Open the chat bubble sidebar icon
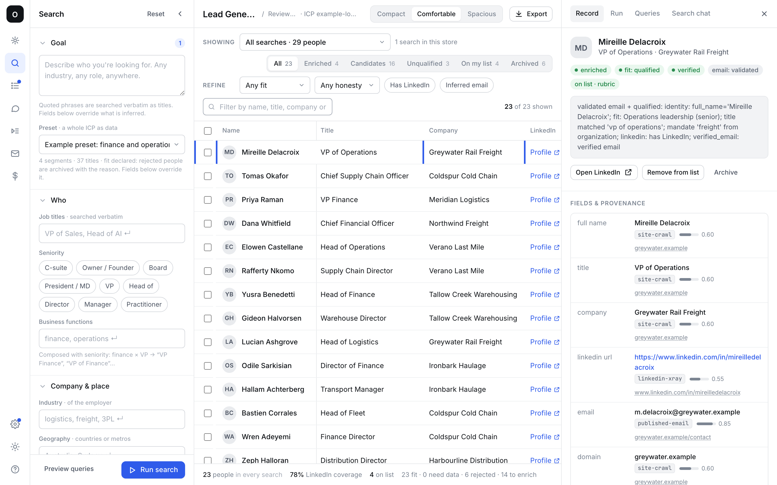 pos(15,108)
